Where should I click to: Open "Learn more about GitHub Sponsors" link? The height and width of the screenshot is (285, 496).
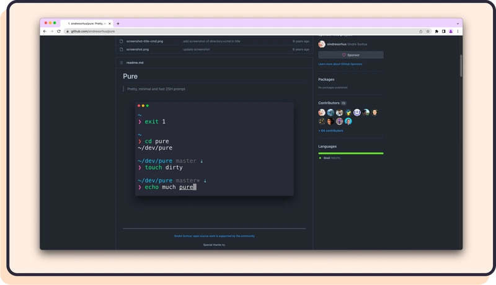pyautogui.click(x=340, y=64)
